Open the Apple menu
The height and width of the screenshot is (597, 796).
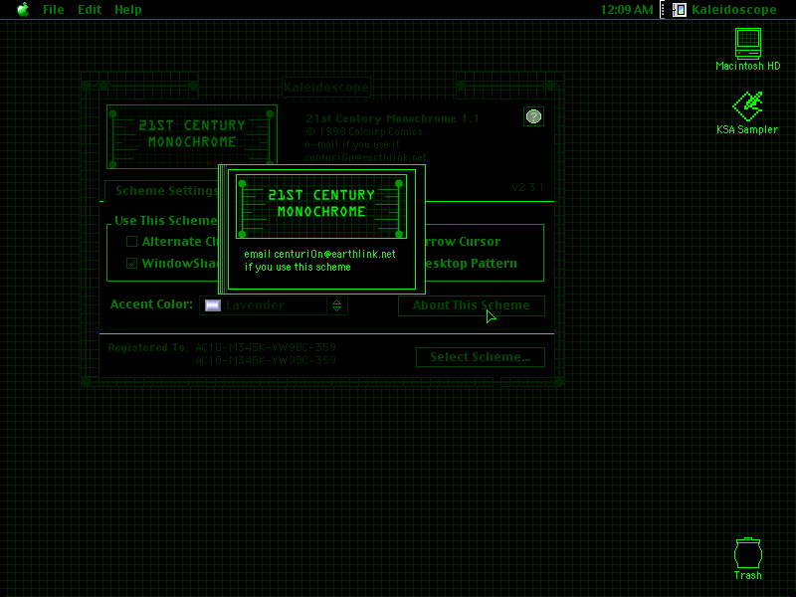click(23, 10)
